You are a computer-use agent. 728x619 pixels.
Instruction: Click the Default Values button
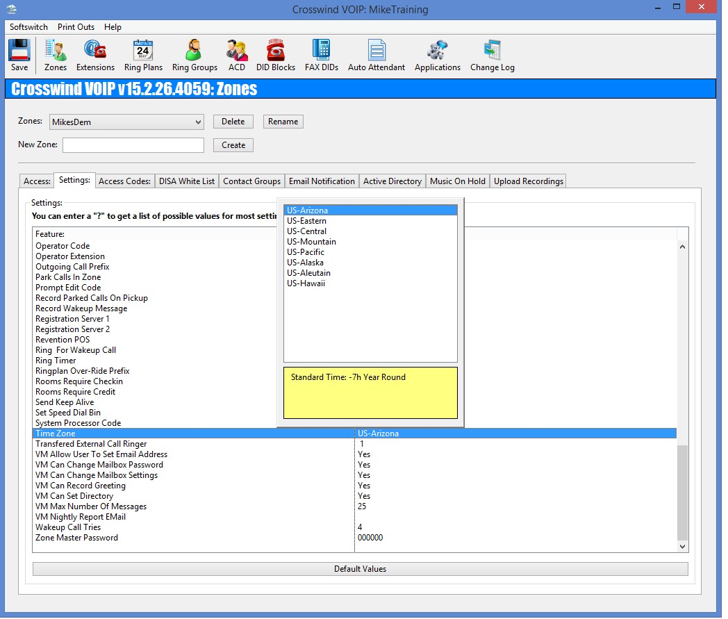[360, 569]
